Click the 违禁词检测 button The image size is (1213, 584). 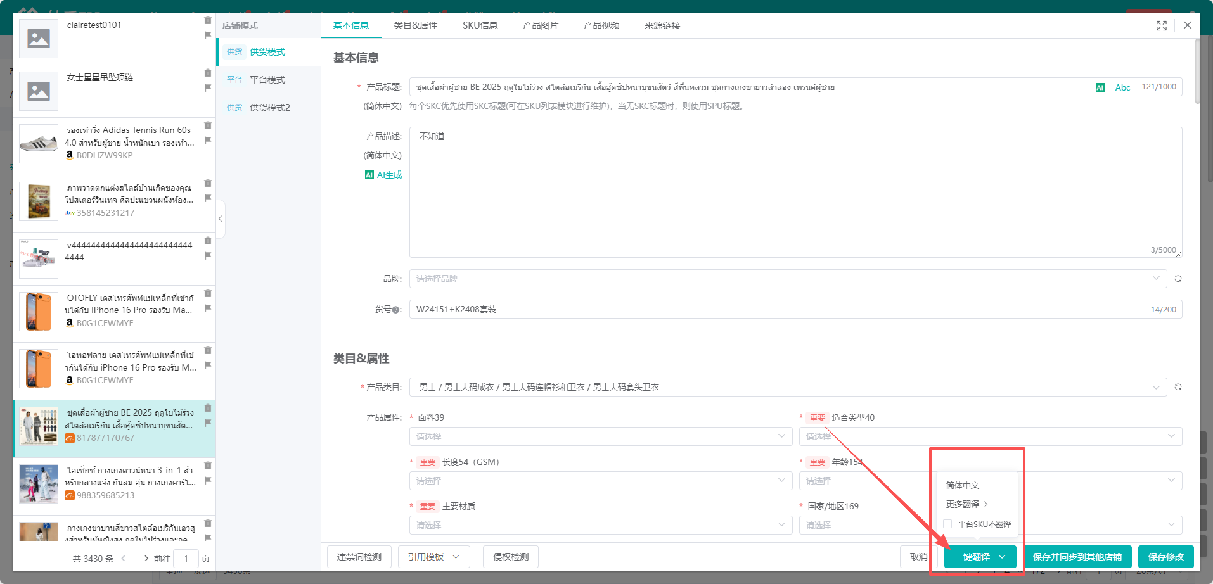click(359, 557)
